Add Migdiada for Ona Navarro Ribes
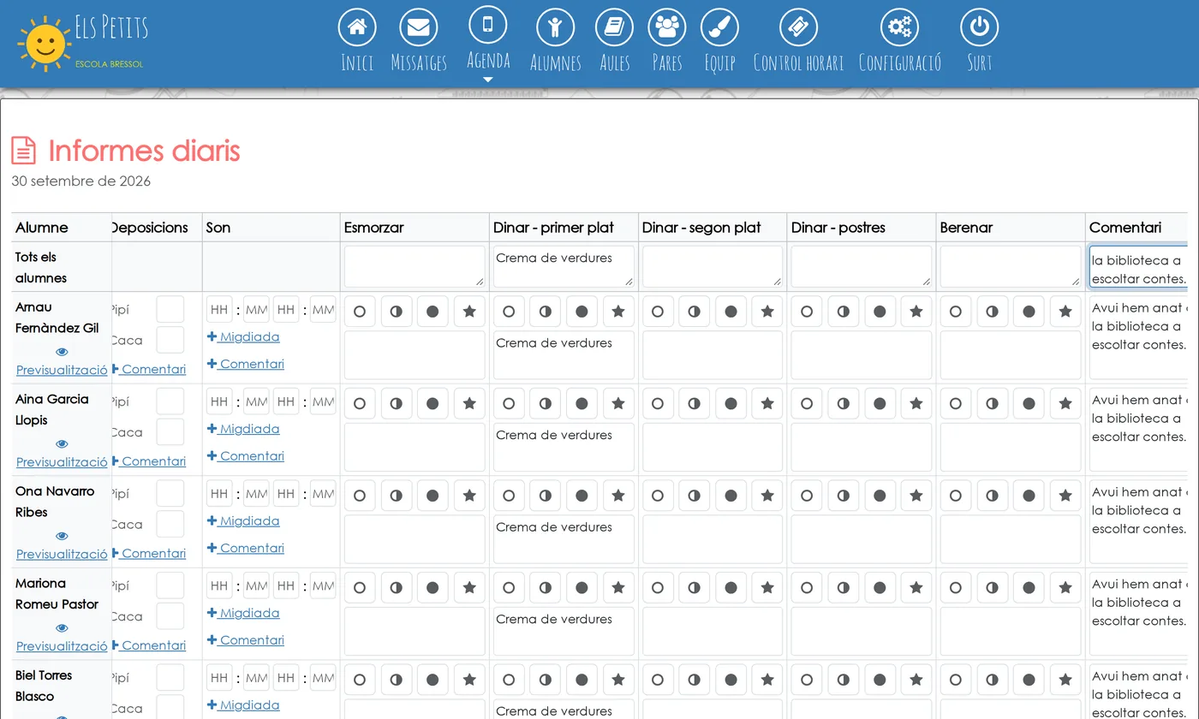The image size is (1199, 719). pos(243,521)
